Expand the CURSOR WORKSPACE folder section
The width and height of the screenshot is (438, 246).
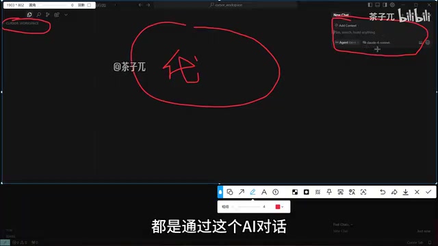[x=23, y=23]
